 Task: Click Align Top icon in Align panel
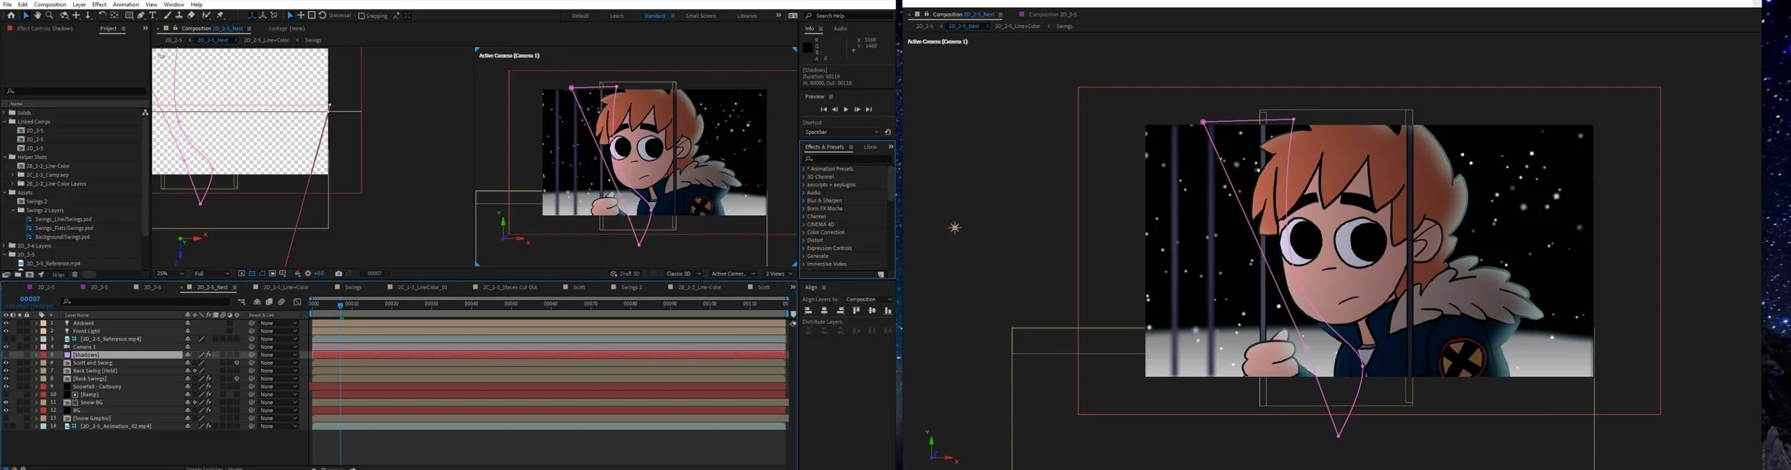[x=856, y=310]
